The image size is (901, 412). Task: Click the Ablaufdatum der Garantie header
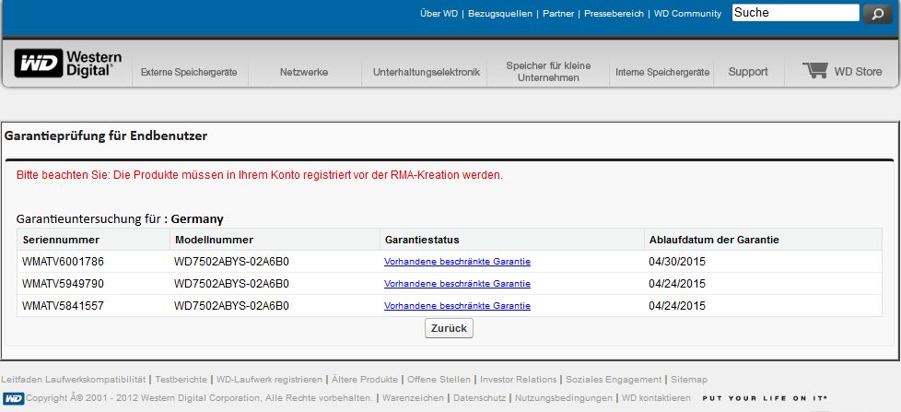714,240
